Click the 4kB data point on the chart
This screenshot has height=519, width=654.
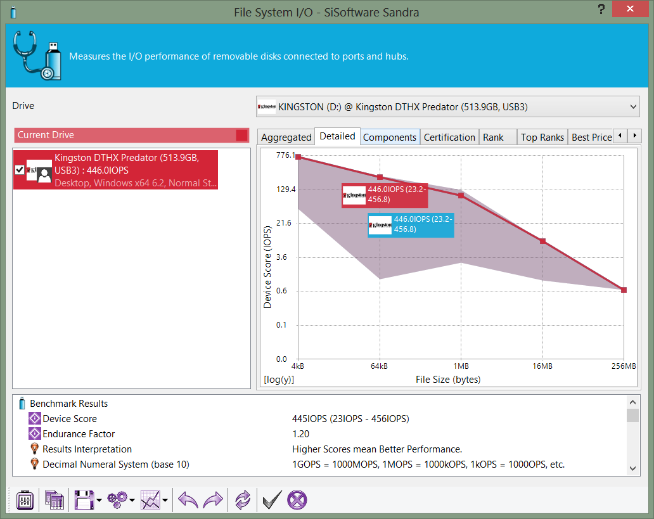298,157
